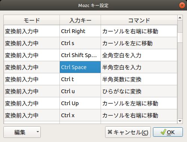Click the 変換前入力中 mode cell in the Ctrl u row

(x=32, y=91)
